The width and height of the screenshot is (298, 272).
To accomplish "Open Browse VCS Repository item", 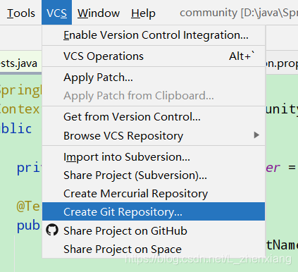I will pos(154,136).
